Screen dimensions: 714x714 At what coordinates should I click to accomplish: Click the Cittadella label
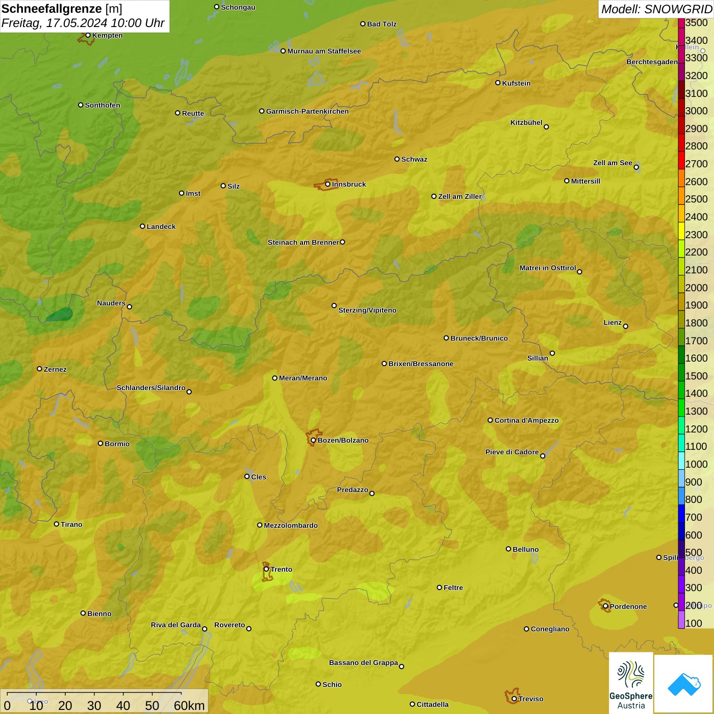[432, 704]
